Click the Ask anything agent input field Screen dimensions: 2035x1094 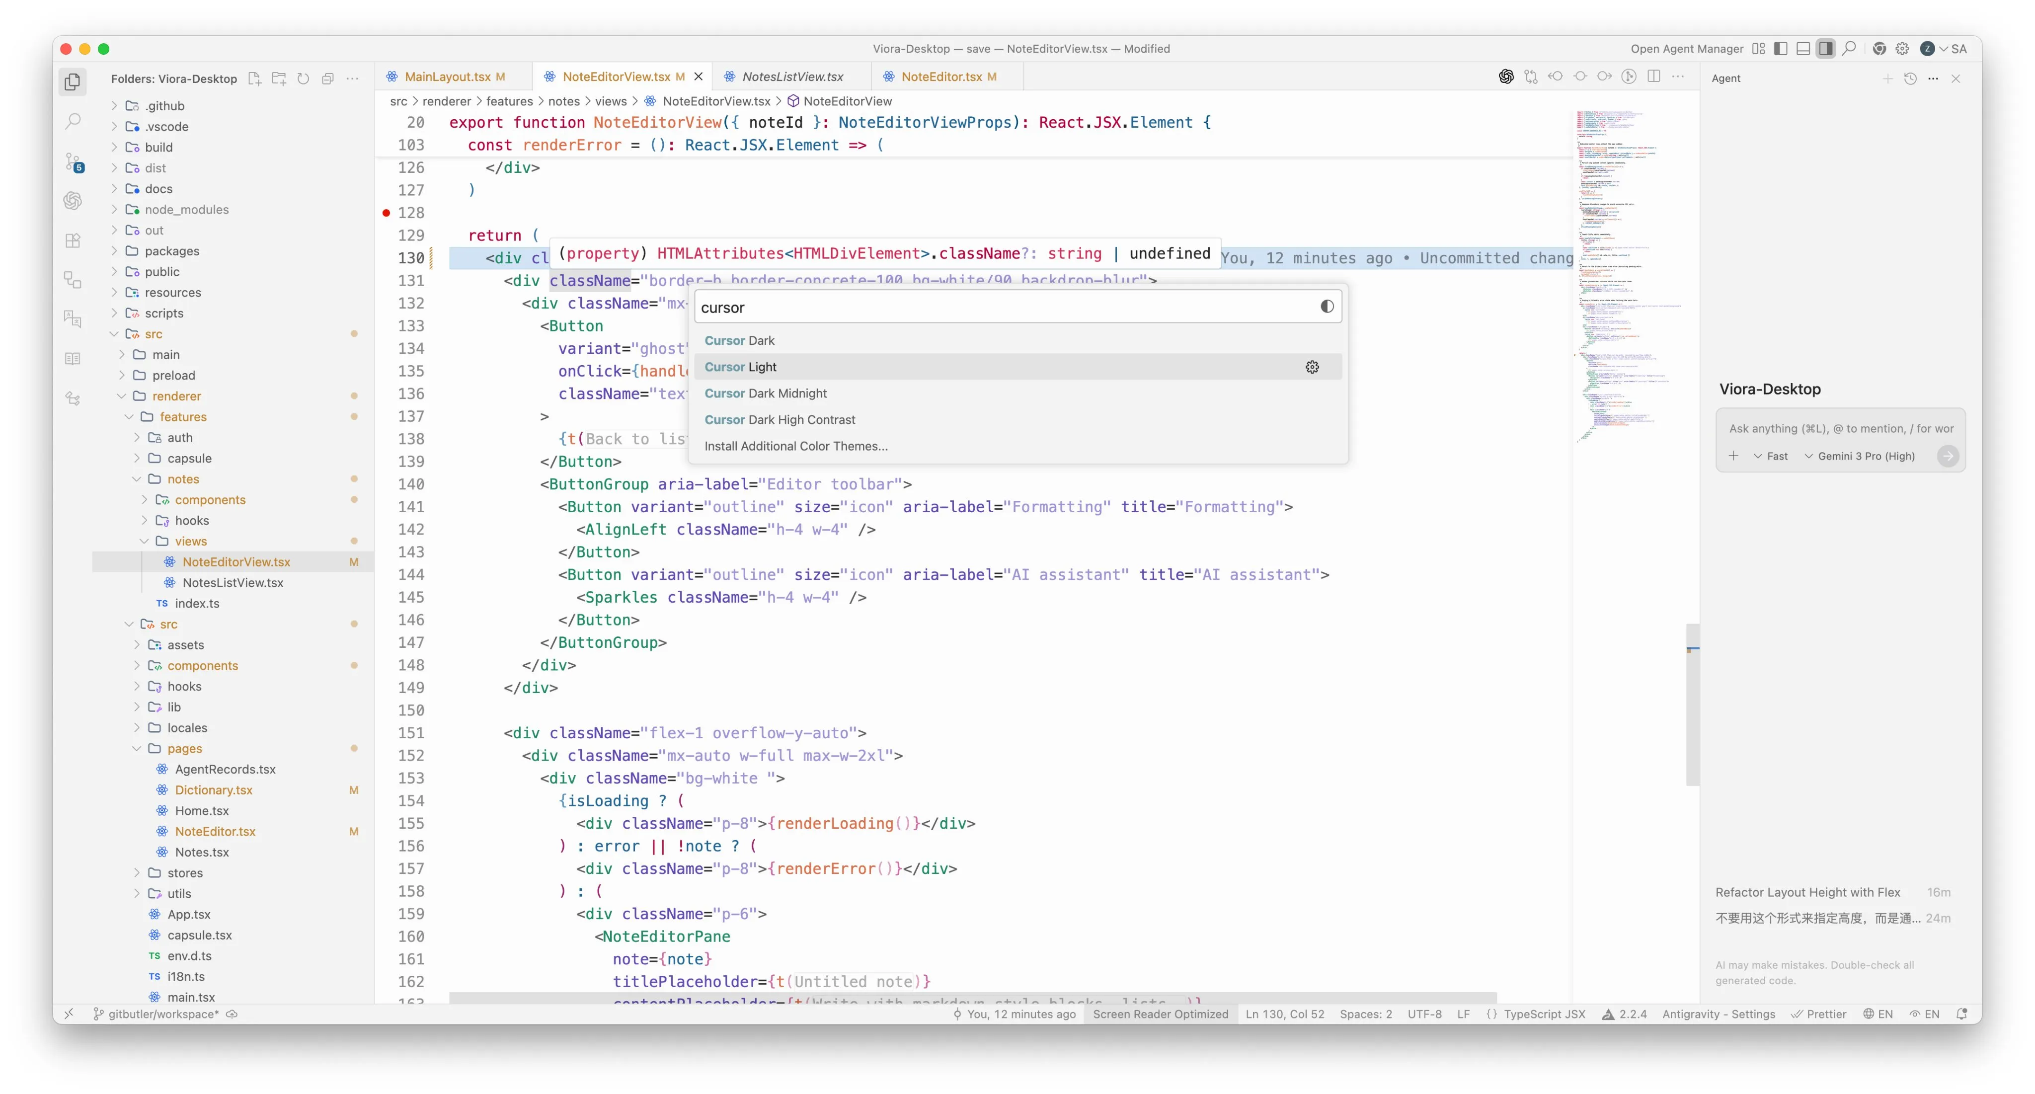(x=1840, y=428)
